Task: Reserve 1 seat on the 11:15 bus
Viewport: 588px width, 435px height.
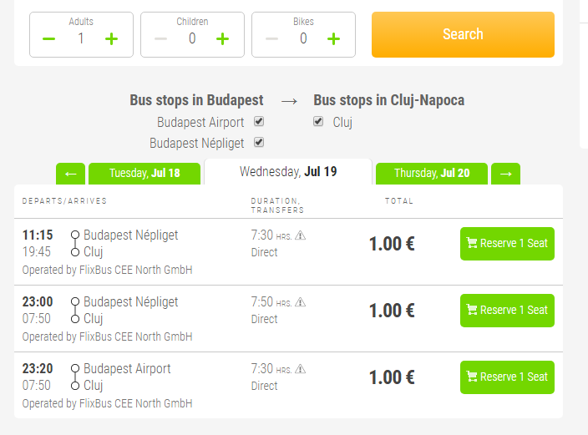Action: pos(507,243)
